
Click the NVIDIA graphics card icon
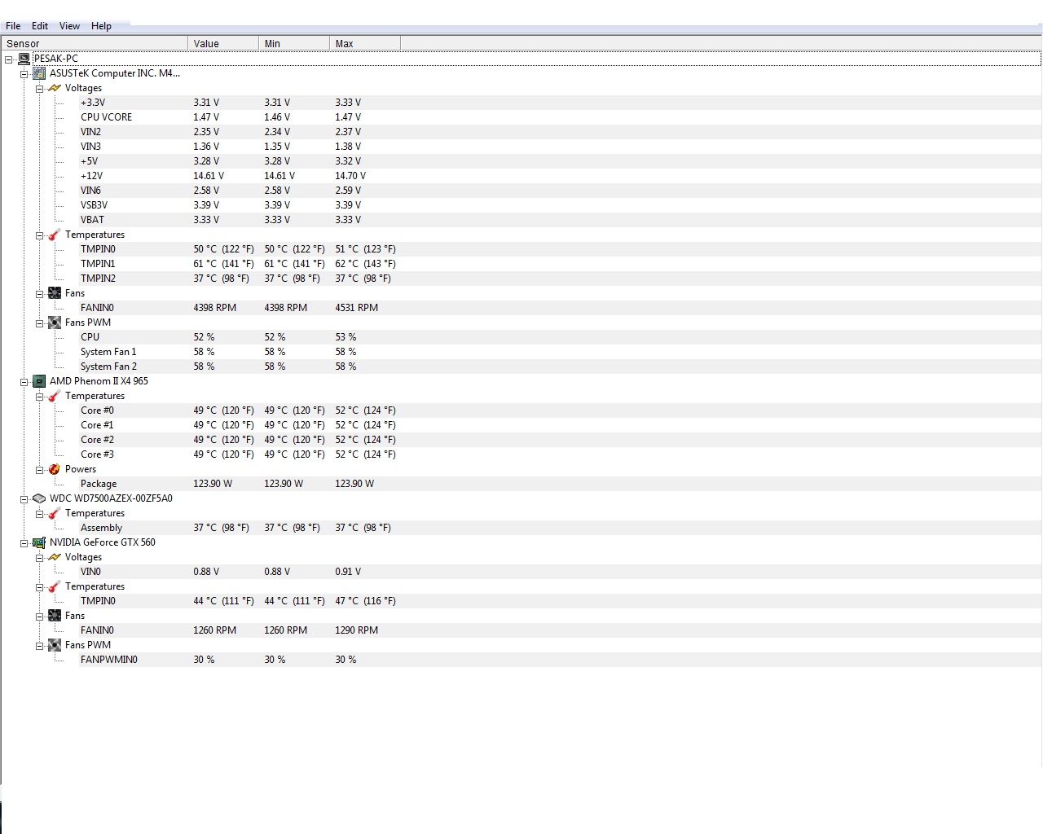39,542
